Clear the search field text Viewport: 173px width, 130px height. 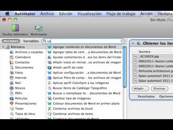coord(122,41)
